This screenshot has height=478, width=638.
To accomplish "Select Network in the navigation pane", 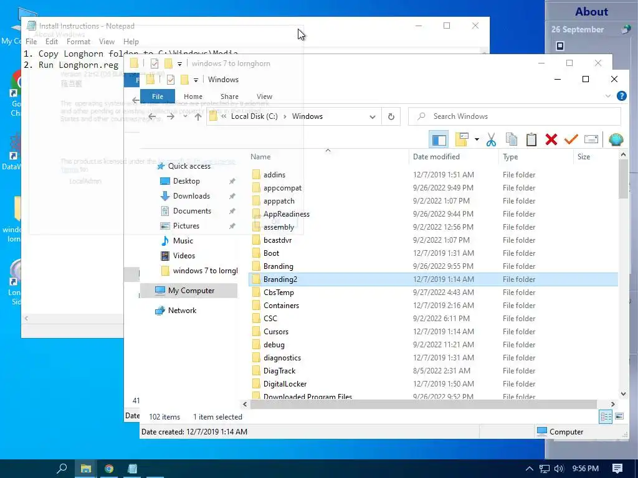I will (182, 311).
